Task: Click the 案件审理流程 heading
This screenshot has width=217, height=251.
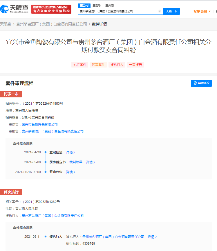Action: coord(19,83)
